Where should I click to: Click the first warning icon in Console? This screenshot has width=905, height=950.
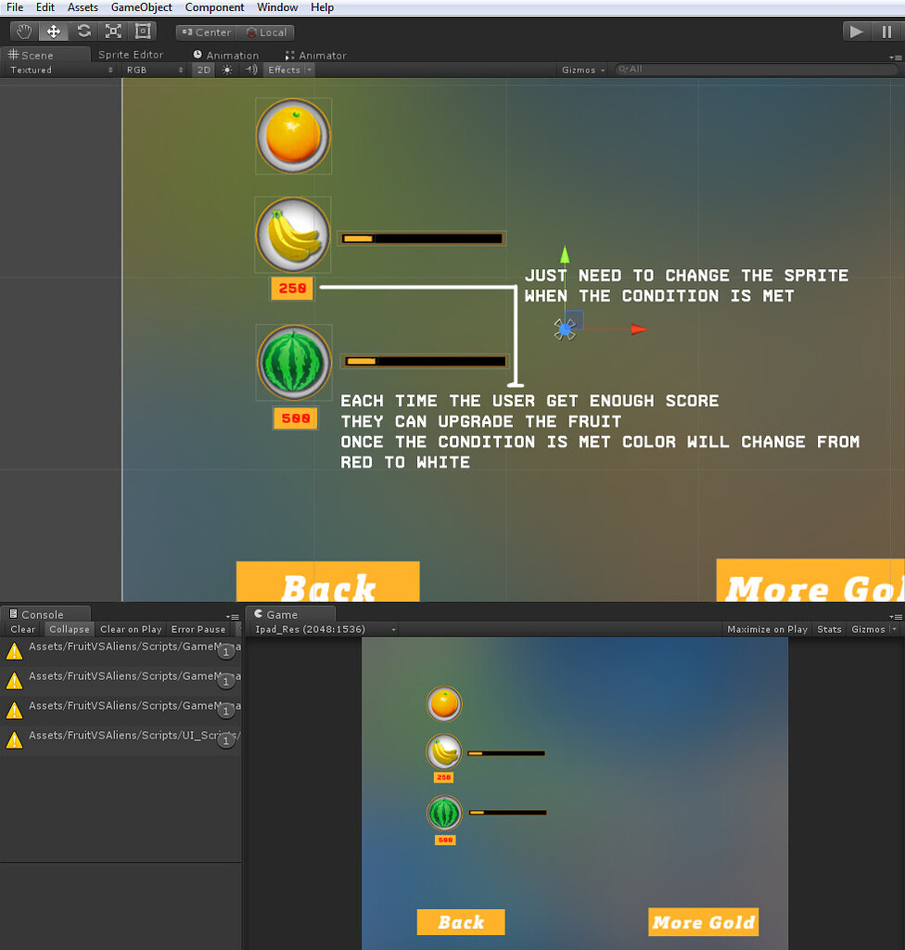tap(13, 650)
